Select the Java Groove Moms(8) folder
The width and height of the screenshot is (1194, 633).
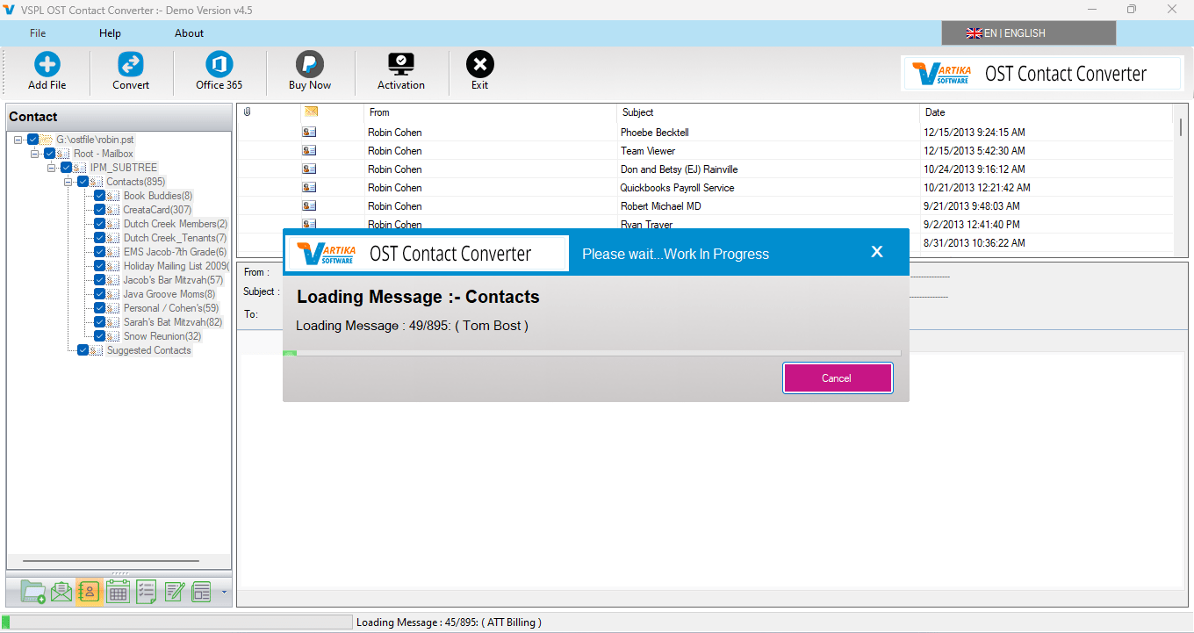(169, 294)
